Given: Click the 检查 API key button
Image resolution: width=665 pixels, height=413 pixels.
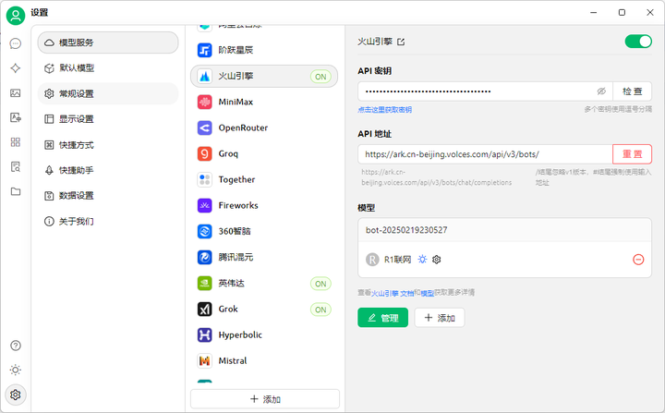Looking at the screenshot, I should (x=633, y=91).
